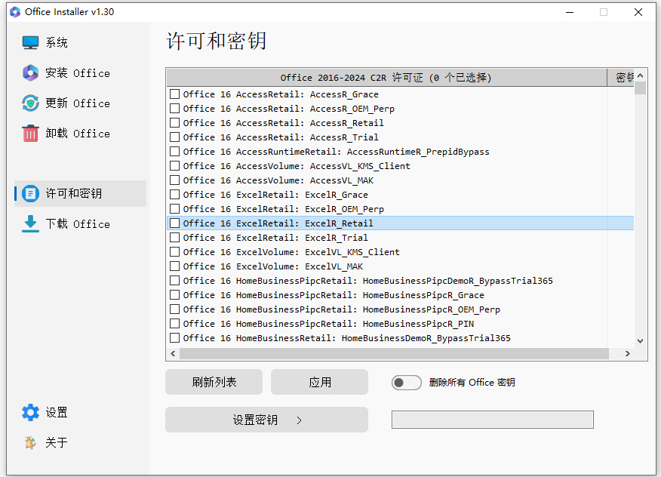
Task: Click the horizontal scrollbar thumb
Action: [x=394, y=353]
